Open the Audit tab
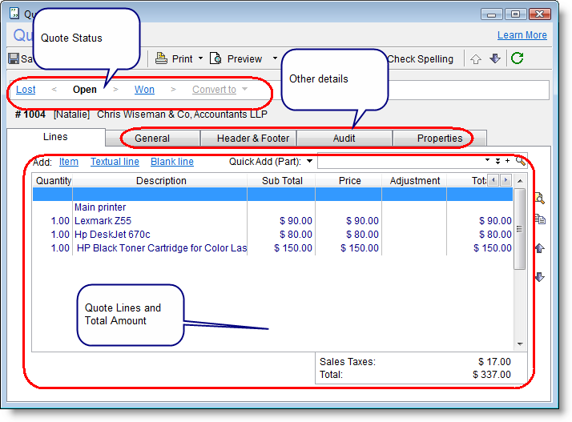The width and height of the screenshot is (572, 422). tap(344, 139)
